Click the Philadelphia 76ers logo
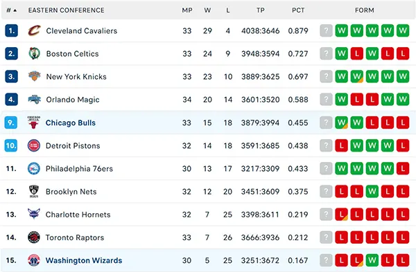 34,168
